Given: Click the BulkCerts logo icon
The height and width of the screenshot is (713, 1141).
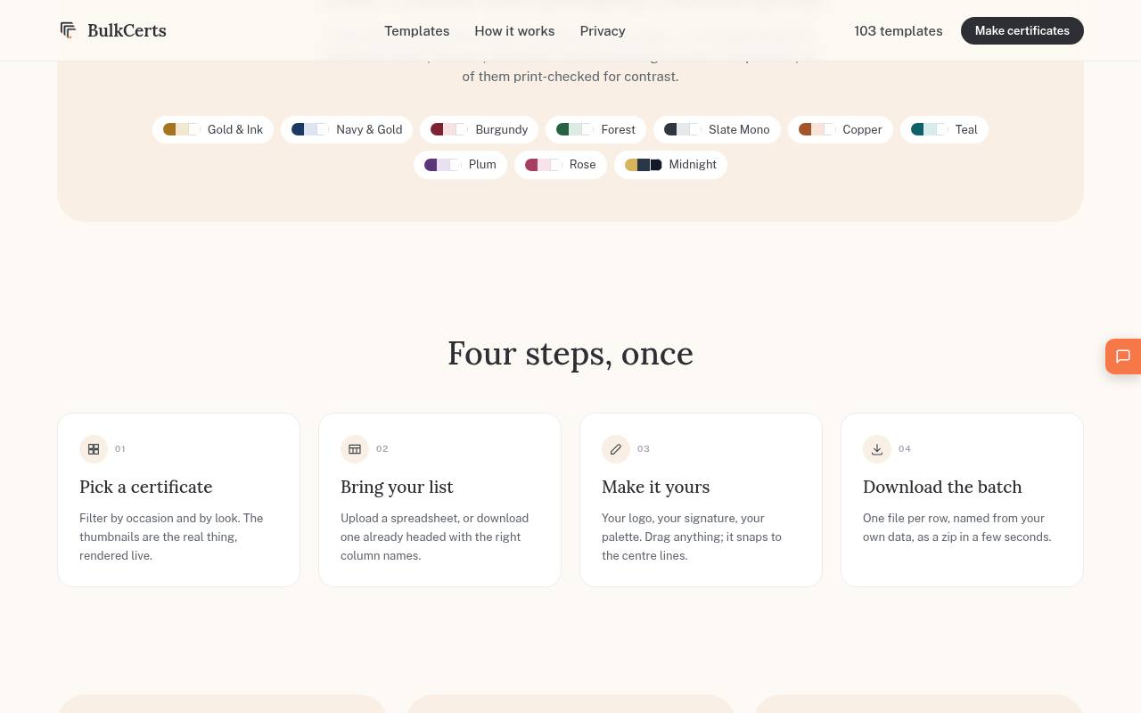Looking at the screenshot, I should (68, 30).
